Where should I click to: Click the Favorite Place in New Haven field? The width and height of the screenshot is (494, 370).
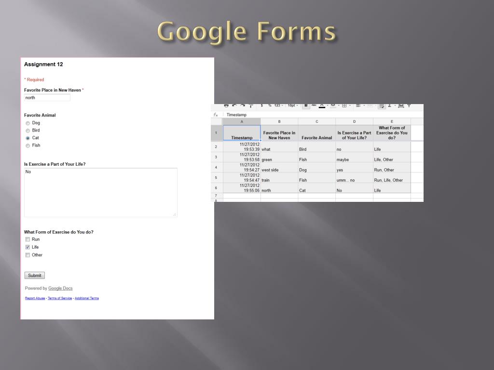click(x=47, y=98)
